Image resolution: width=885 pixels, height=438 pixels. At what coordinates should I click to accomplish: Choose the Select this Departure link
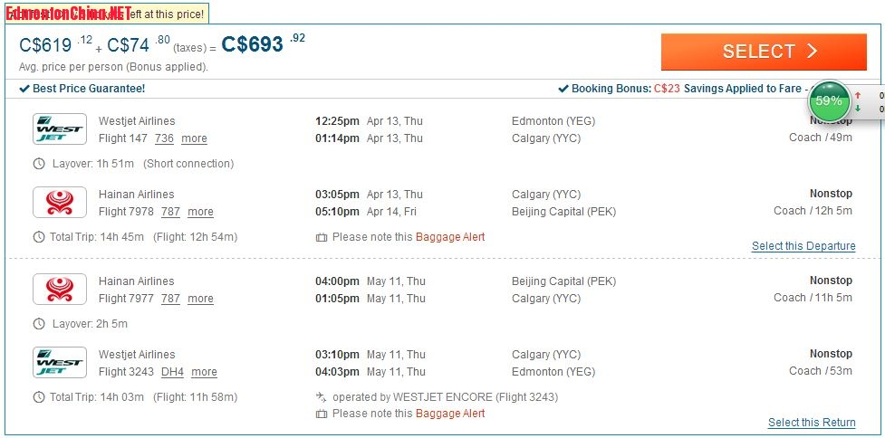click(x=803, y=246)
